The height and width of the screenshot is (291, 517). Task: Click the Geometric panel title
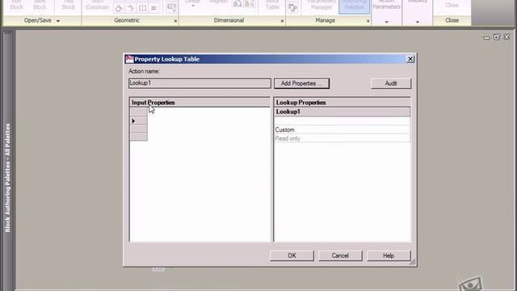coord(127,20)
